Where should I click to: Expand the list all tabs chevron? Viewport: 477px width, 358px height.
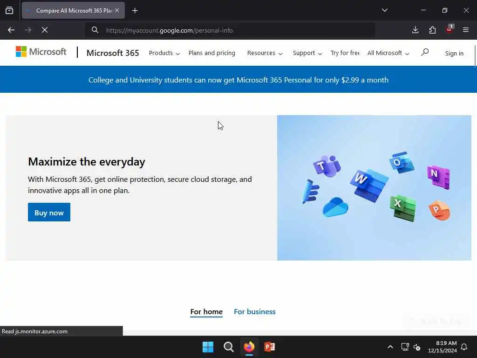pyautogui.click(x=384, y=10)
